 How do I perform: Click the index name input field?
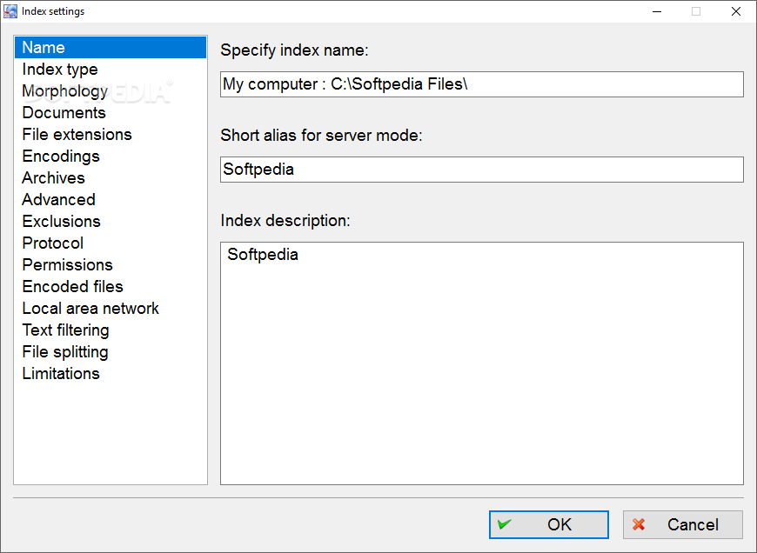point(482,84)
